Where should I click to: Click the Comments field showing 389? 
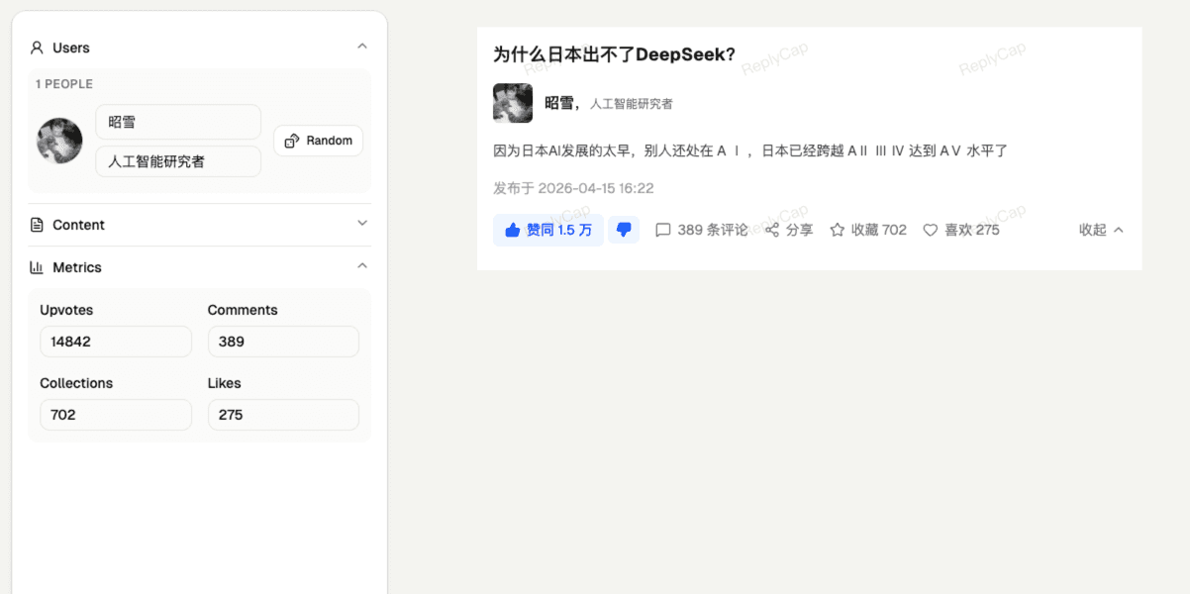coord(283,342)
